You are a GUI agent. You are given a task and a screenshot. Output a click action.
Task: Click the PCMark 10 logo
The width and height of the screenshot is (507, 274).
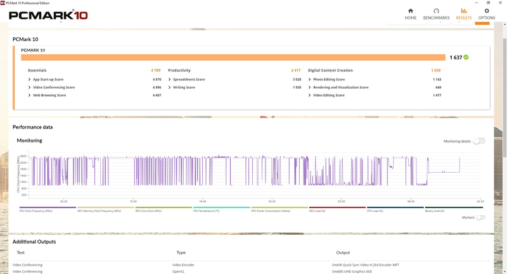click(49, 15)
